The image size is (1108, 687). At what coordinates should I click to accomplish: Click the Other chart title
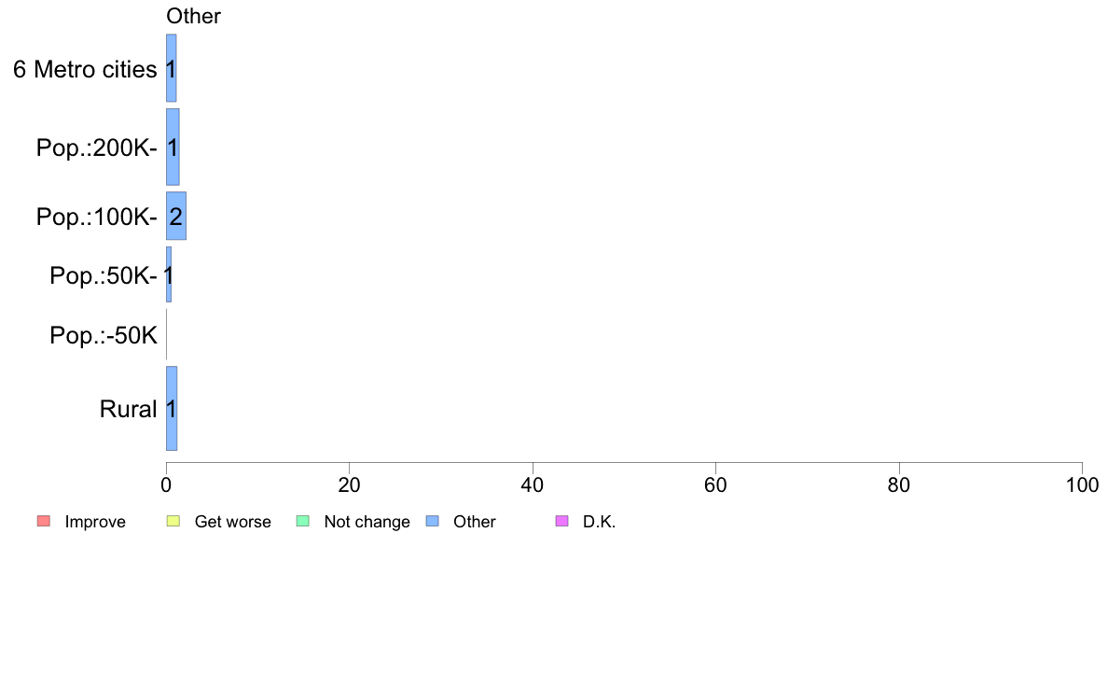click(193, 16)
